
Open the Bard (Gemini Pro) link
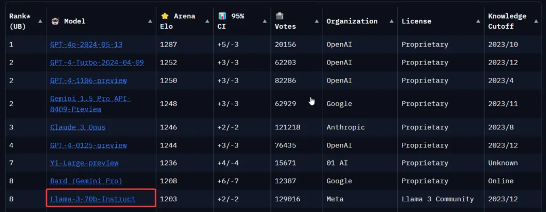(x=86, y=181)
